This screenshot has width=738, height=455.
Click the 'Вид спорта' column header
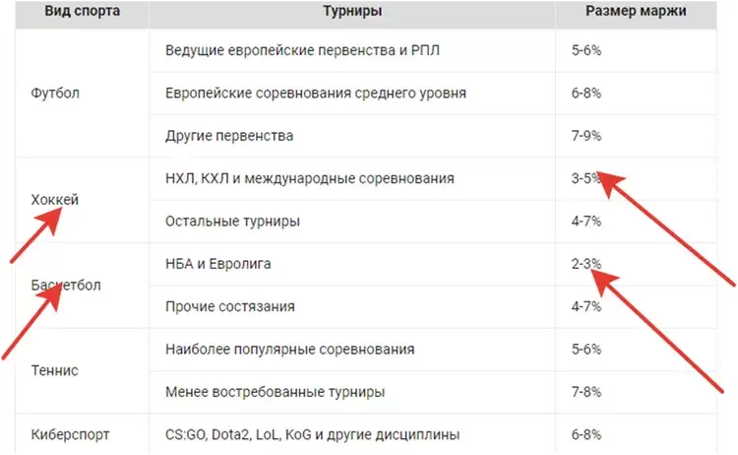[x=83, y=11]
